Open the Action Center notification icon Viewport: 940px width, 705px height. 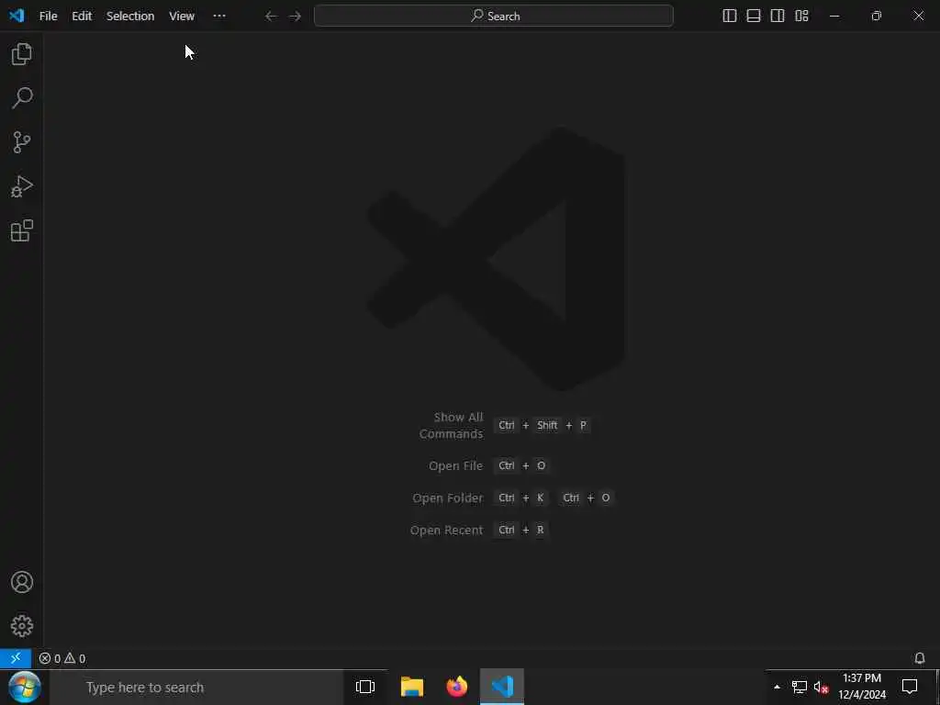910,687
